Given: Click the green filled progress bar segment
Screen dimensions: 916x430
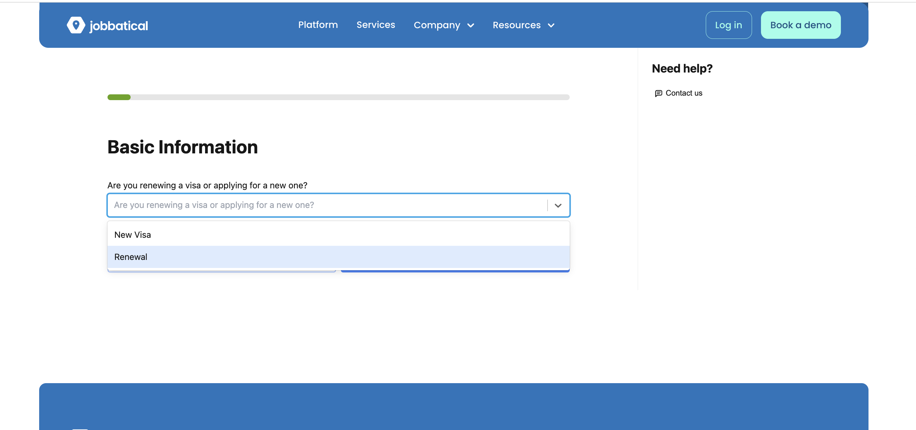Looking at the screenshot, I should pyautogui.click(x=119, y=97).
